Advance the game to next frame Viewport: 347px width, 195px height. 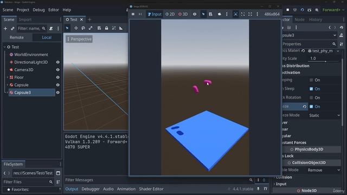coord(140,14)
